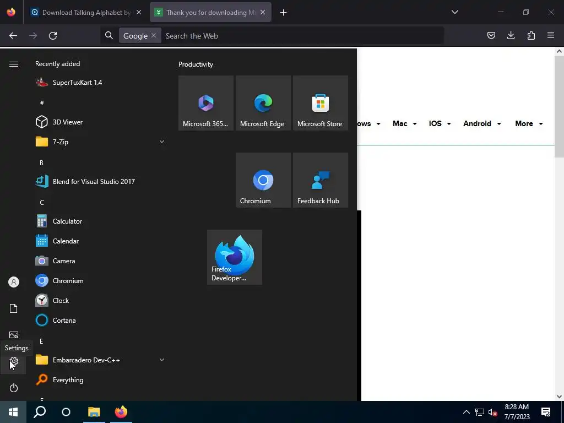Open the clock showing 8:28 AM
This screenshot has width=564, height=423.
pos(517,412)
